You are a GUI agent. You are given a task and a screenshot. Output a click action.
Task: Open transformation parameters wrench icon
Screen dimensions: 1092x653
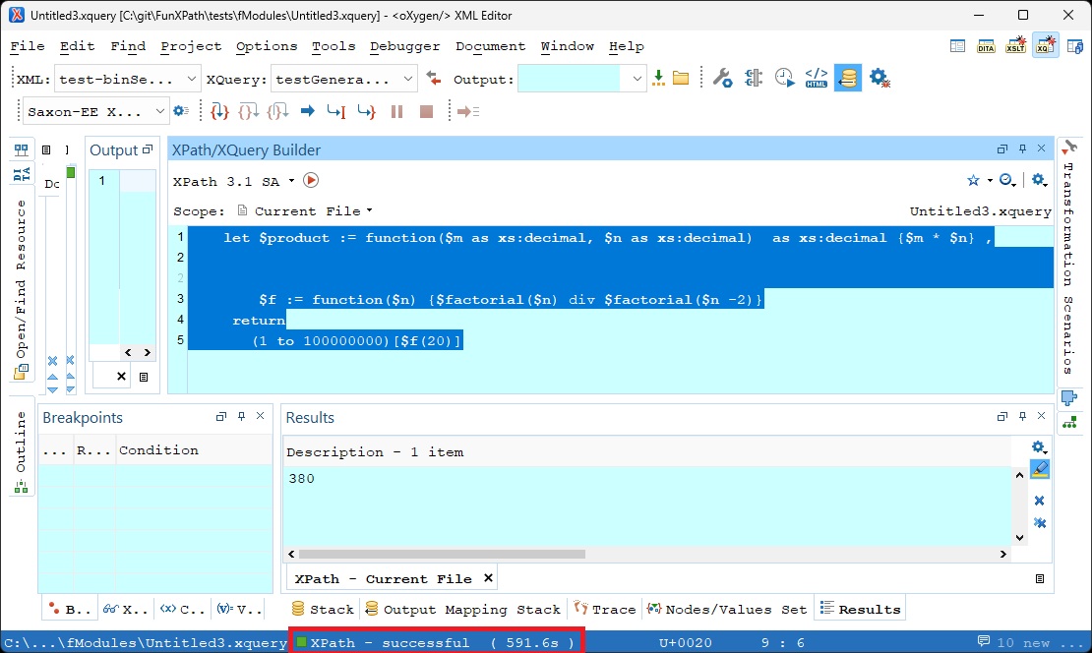coord(723,78)
